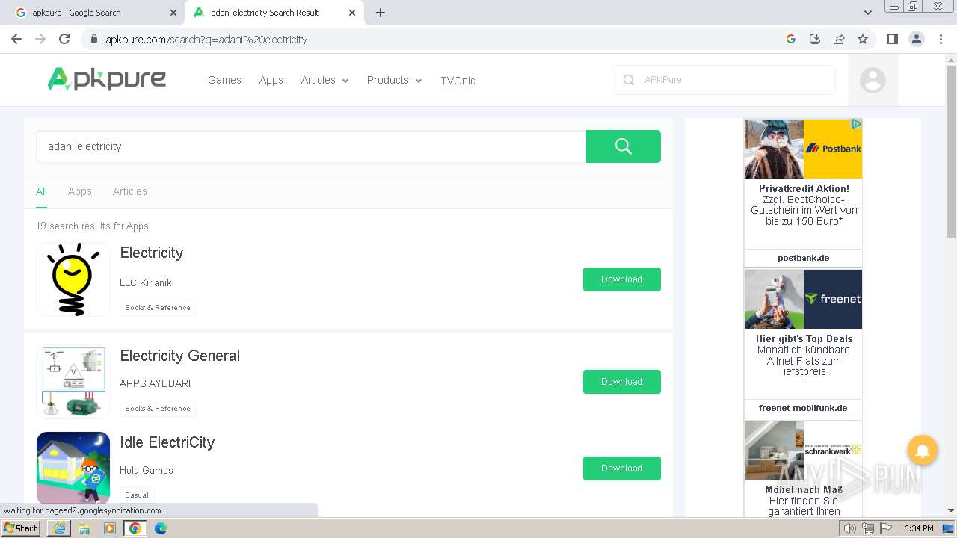Open the Games menu
Viewport: 957px width, 538px height.
click(224, 80)
